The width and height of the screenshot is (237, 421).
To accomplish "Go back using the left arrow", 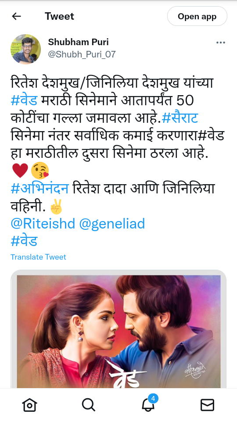I will coord(16,16).
